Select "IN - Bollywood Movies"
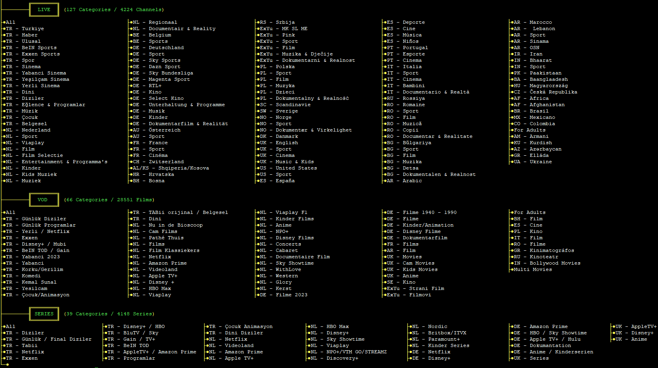This screenshot has width=658, height=368. (547, 263)
